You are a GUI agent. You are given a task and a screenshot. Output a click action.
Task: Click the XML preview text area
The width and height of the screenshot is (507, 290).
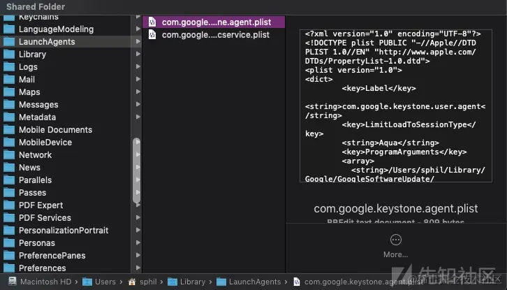[x=396, y=106]
